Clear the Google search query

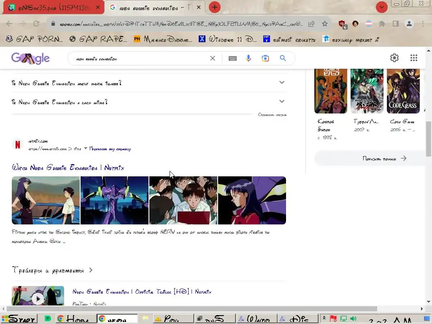tap(213, 58)
